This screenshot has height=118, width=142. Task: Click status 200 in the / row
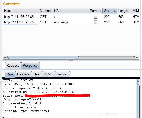pos(107,17)
